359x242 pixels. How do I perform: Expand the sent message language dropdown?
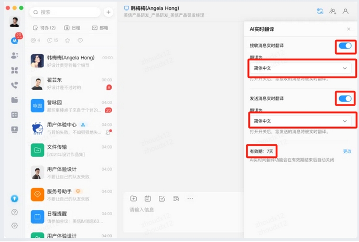tap(301, 121)
